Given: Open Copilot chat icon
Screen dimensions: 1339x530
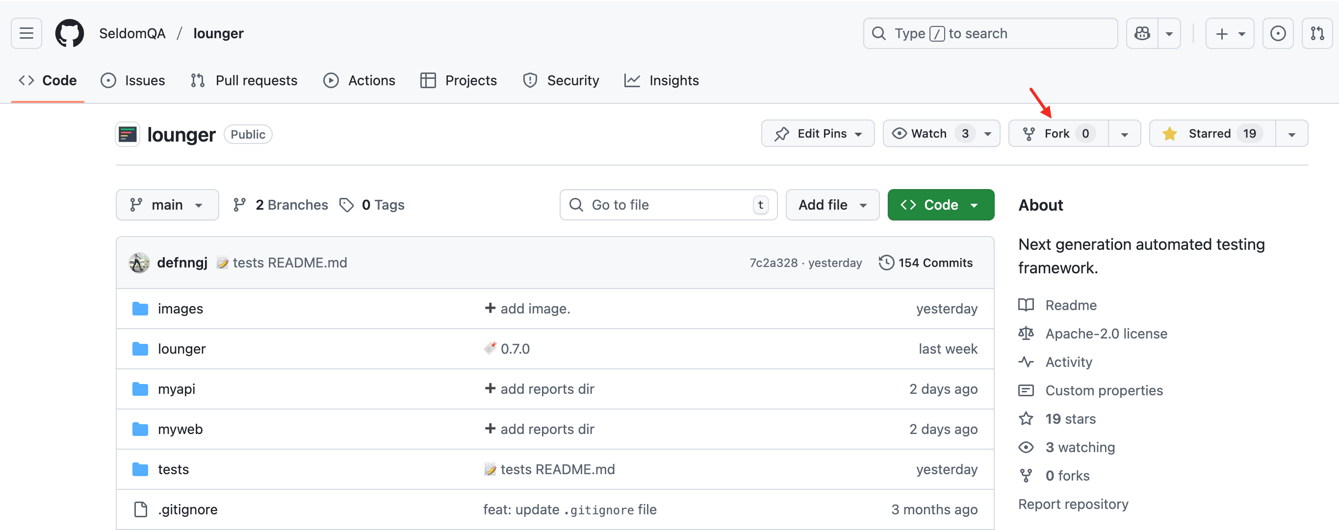Looking at the screenshot, I should click(1142, 34).
